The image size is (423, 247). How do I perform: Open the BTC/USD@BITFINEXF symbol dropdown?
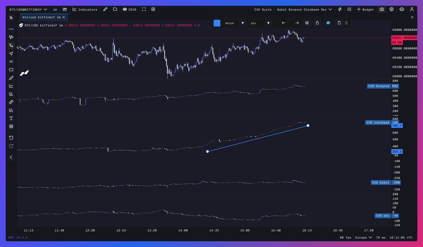(x=28, y=10)
